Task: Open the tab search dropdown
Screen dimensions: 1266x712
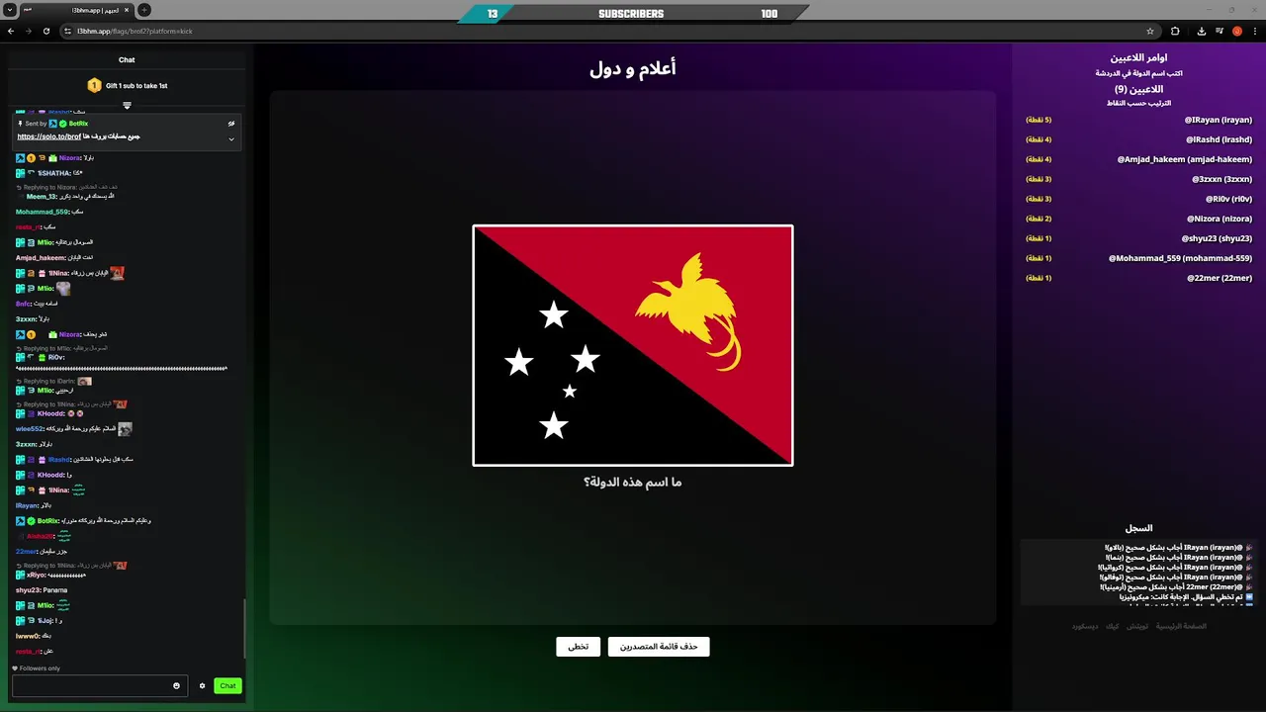Action: tap(9, 10)
